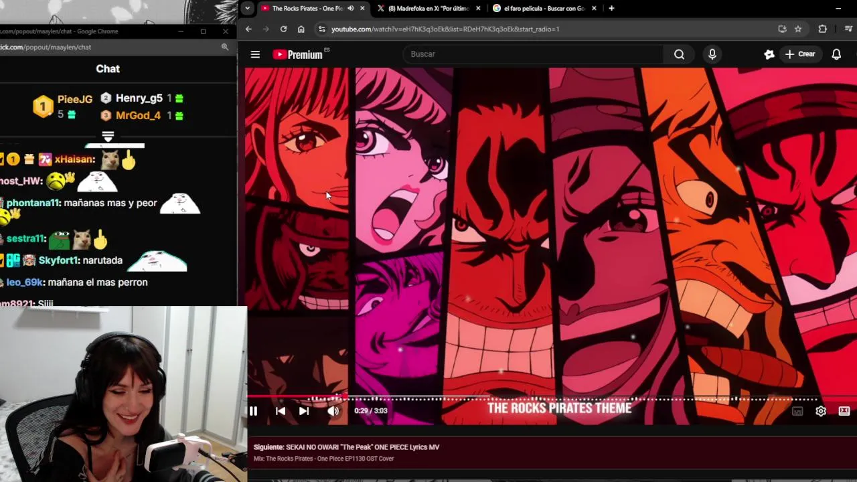Click the streamer webcam overlay
Viewport: 857px width, 482px height.
[x=123, y=394]
